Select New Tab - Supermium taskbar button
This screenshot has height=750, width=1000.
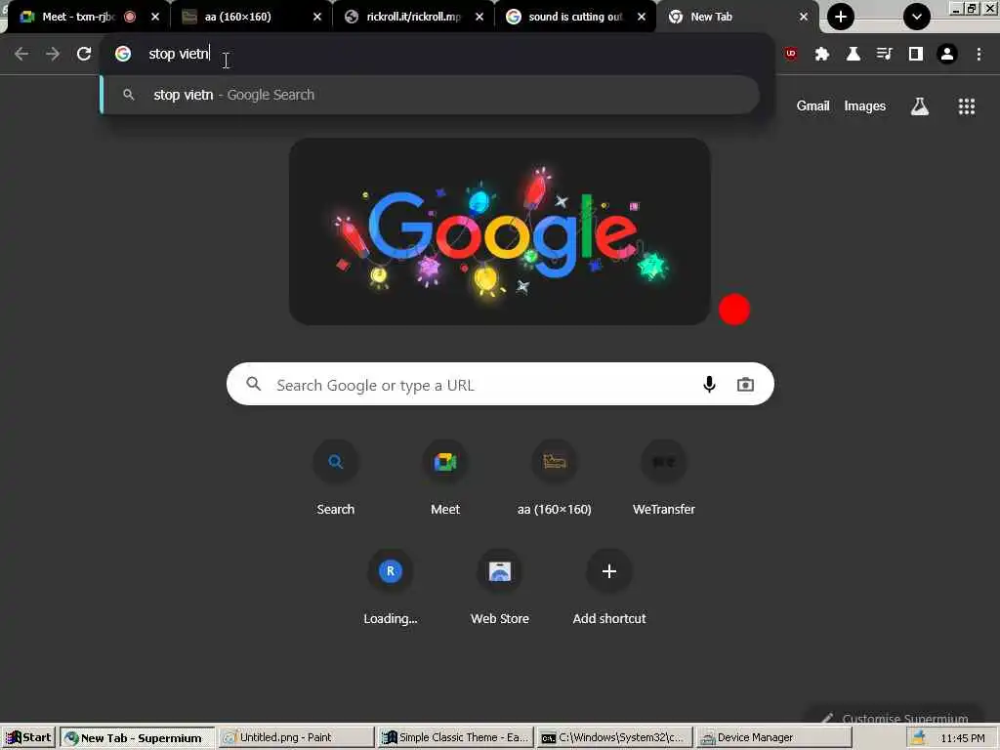pyautogui.click(x=137, y=738)
